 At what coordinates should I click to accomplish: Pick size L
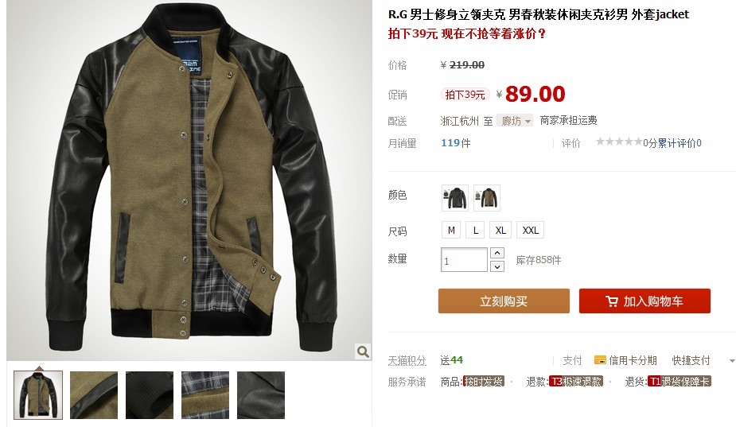pos(476,231)
